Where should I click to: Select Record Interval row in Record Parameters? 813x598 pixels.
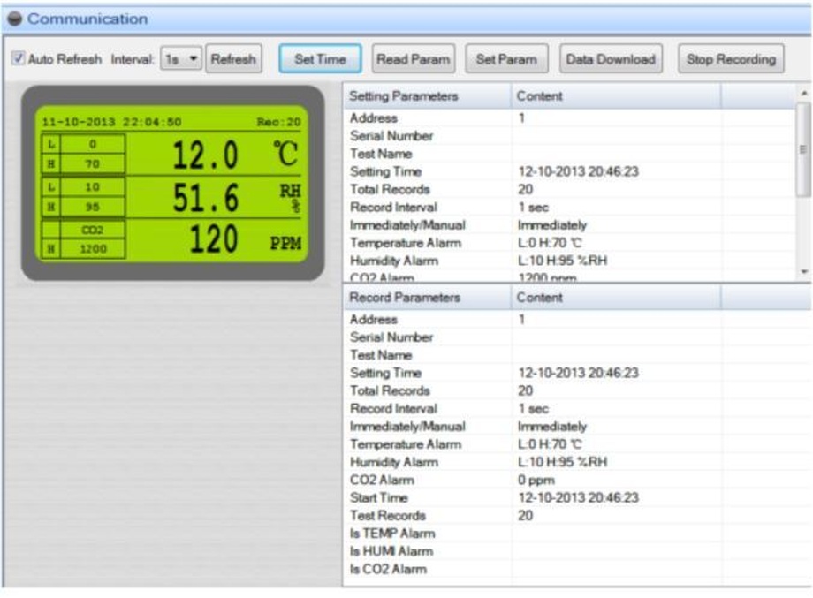(577, 408)
